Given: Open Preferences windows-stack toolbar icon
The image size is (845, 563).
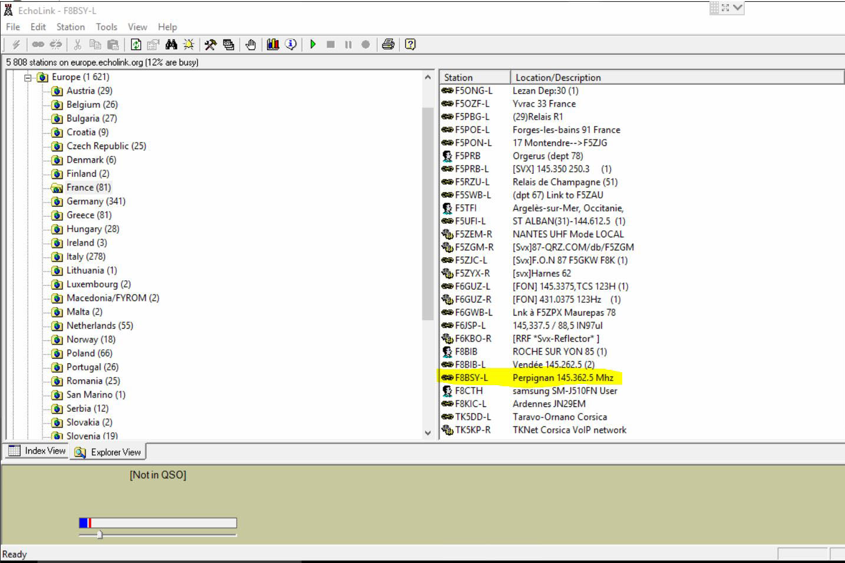Looking at the screenshot, I should click(229, 44).
